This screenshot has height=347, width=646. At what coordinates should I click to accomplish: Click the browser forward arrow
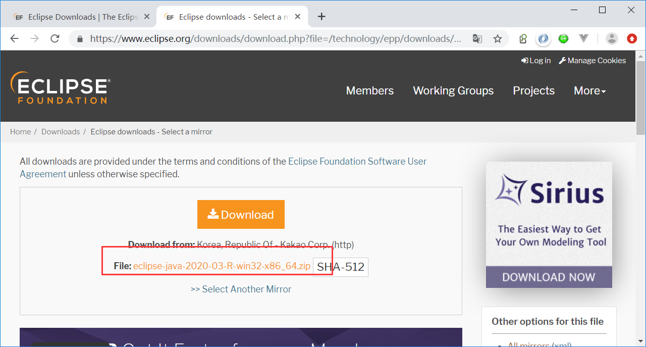pos(34,38)
